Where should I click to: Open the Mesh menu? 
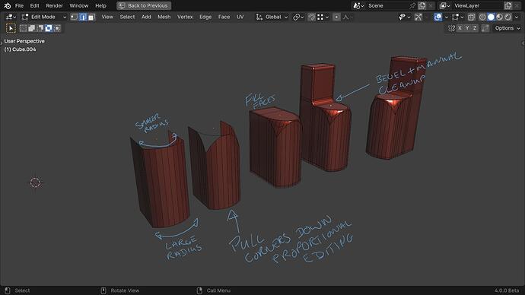coord(164,17)
